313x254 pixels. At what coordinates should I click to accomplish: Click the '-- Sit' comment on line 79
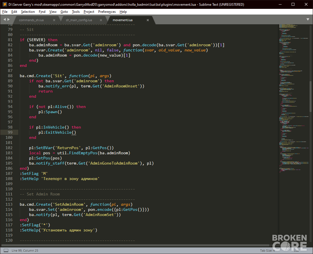[27, 29]
